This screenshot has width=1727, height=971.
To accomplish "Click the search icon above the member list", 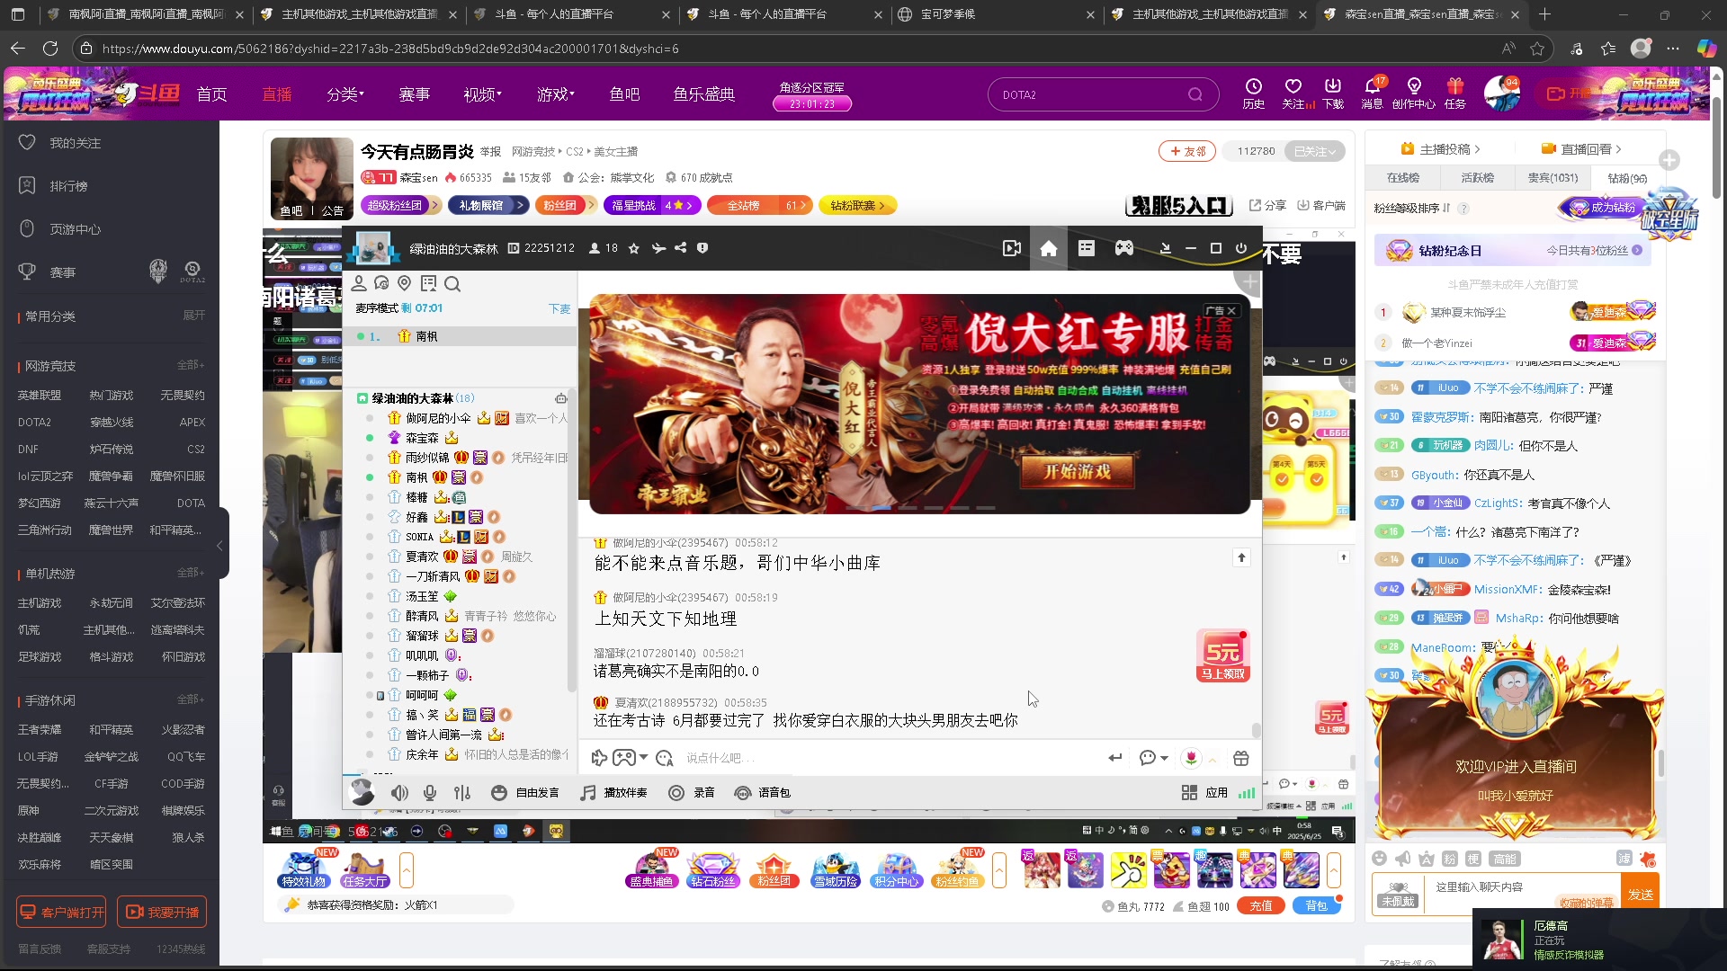I will 452,284.
